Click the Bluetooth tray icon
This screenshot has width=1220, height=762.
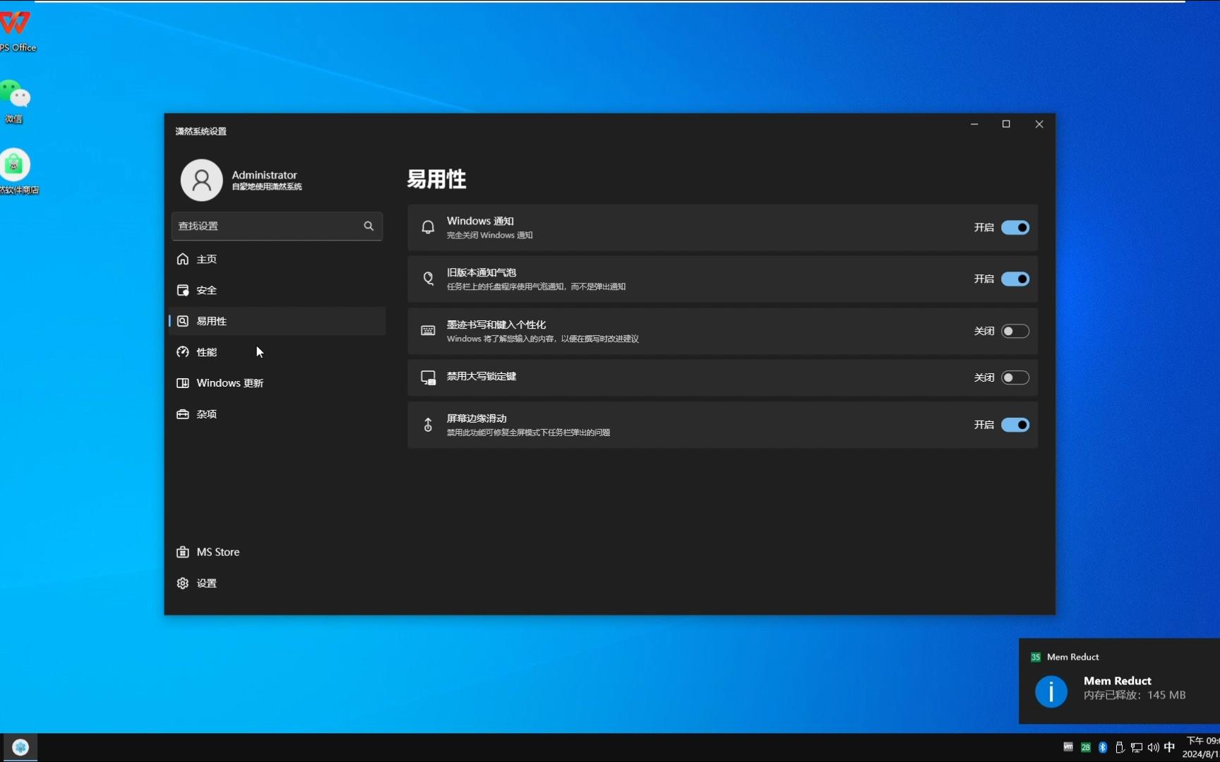pos(1103,747)
